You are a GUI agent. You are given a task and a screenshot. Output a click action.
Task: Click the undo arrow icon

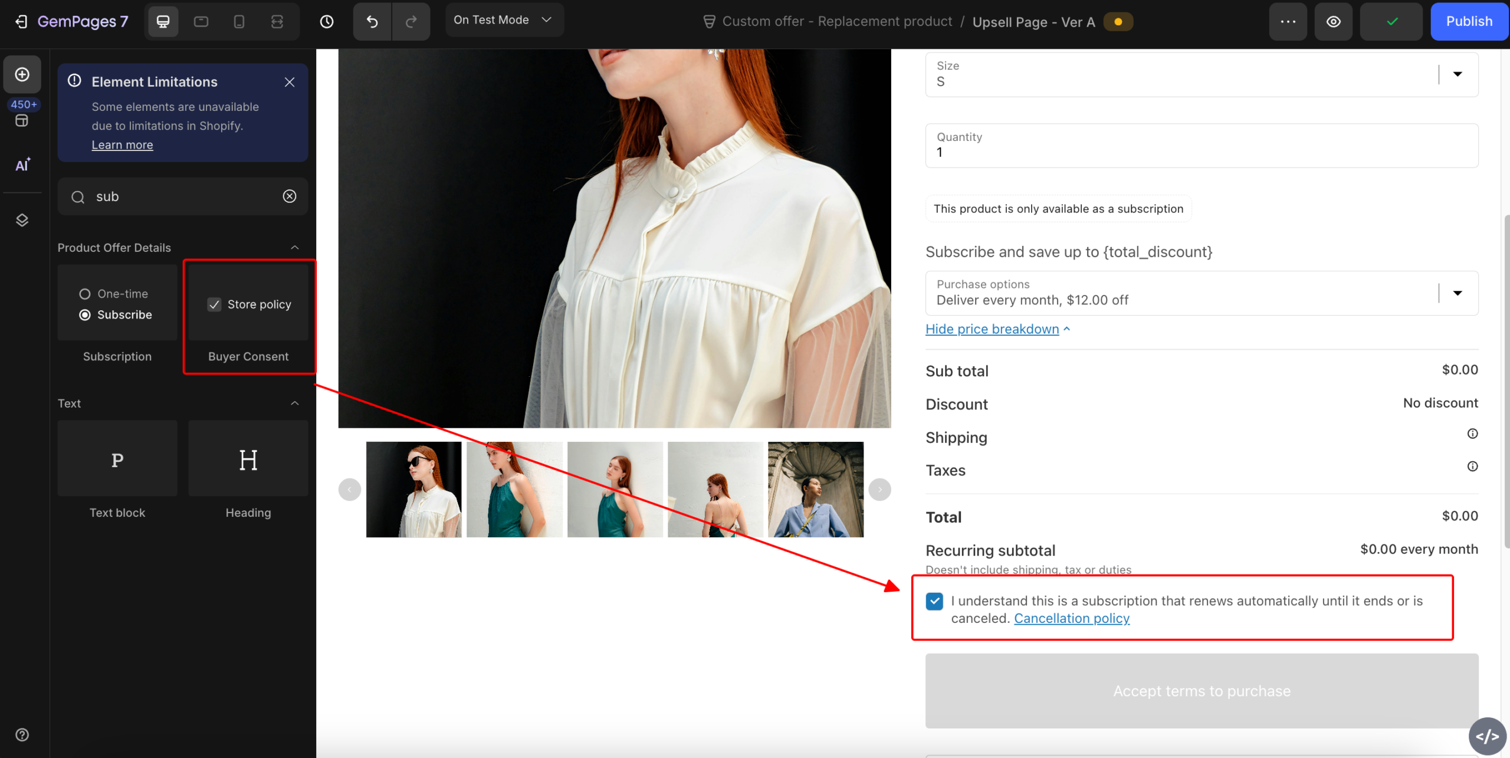point(372,22)
